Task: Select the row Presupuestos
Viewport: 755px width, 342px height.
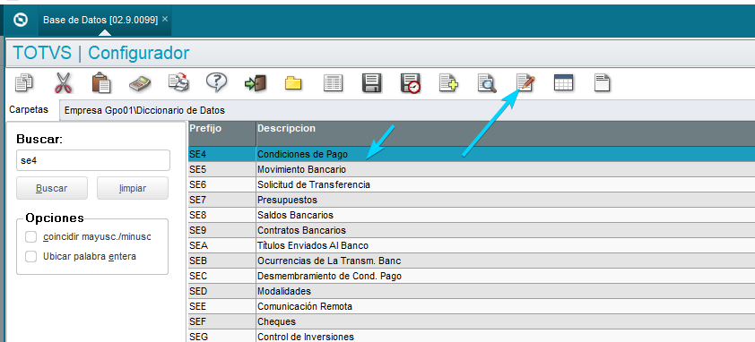Action: click(472, 201)
